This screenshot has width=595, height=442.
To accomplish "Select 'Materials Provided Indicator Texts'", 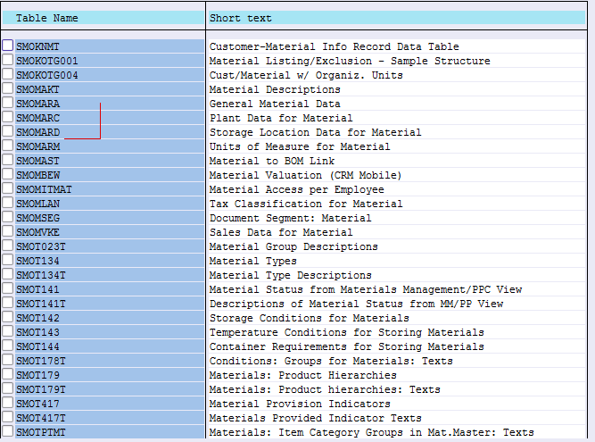I will point(315,418).
